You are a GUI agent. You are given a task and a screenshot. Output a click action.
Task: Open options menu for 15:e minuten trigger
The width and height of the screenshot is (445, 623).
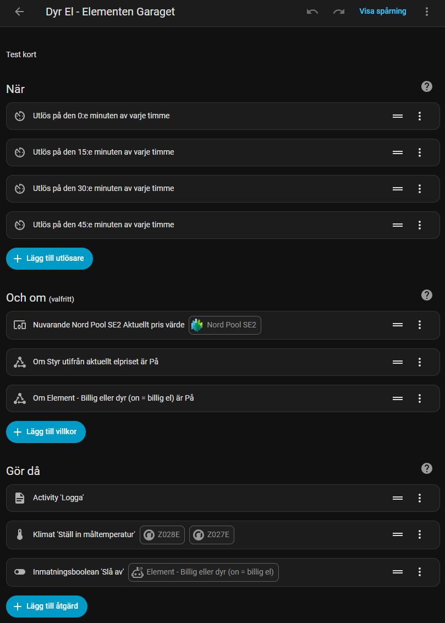[x=420, y=152]
